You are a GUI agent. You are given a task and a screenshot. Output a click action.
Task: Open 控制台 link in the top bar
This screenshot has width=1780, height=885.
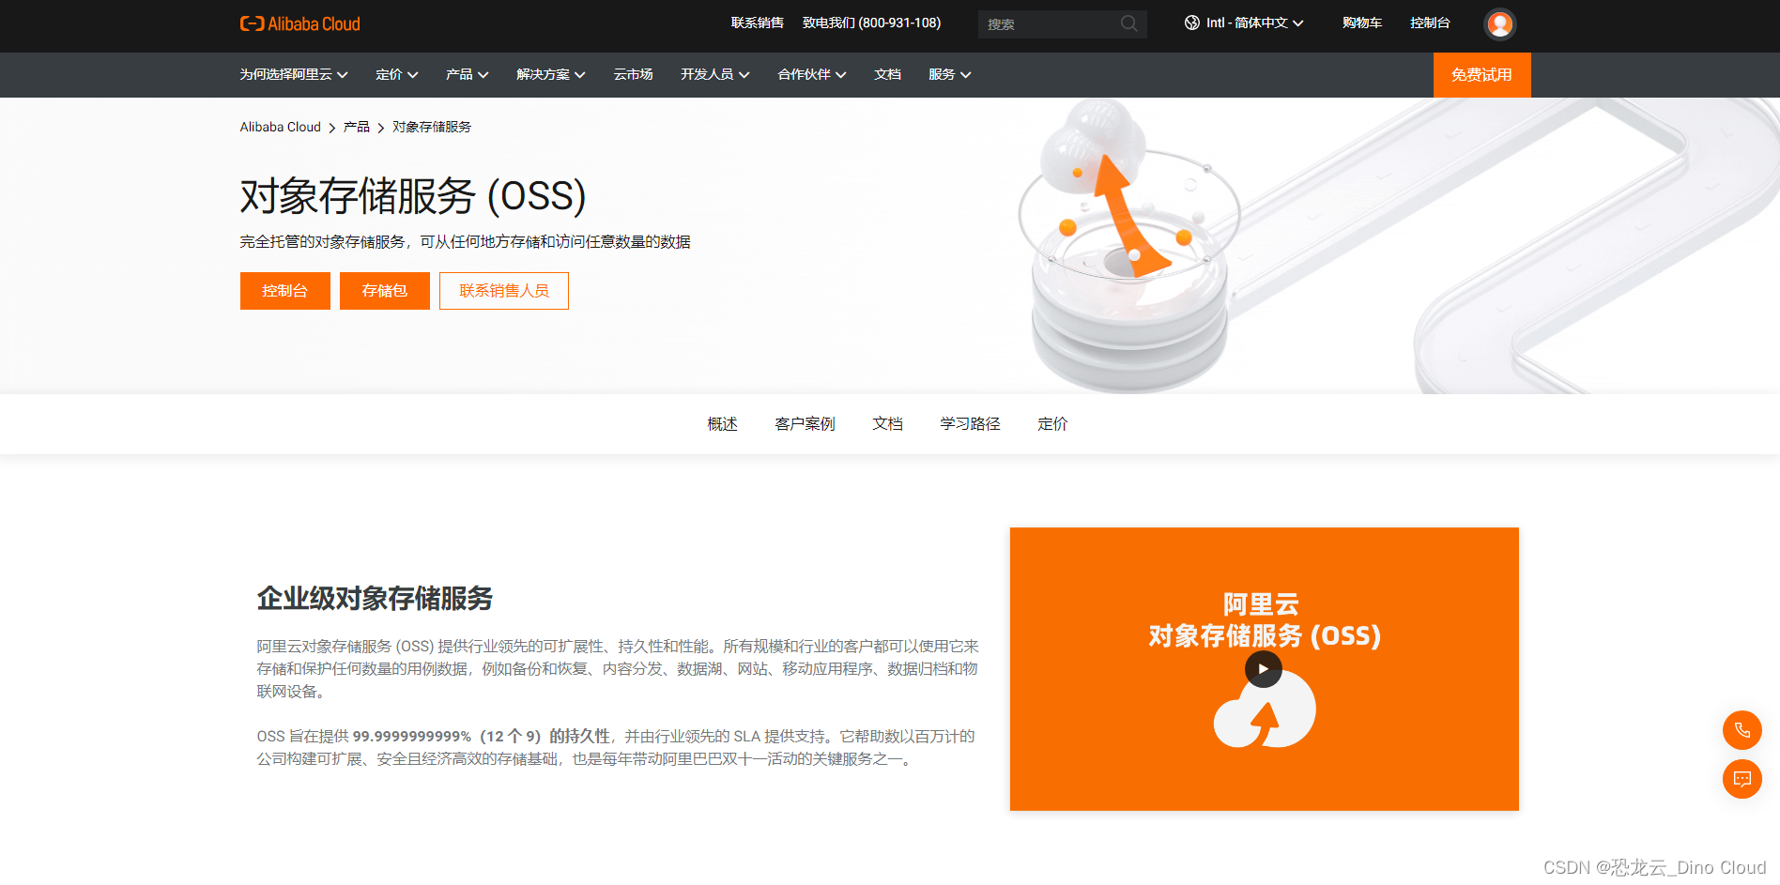point(1430,23)
